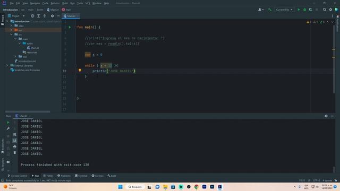This screenshot has width=340, height=191.
Task: Open the TODO tool window
Action: click(48, 176)
